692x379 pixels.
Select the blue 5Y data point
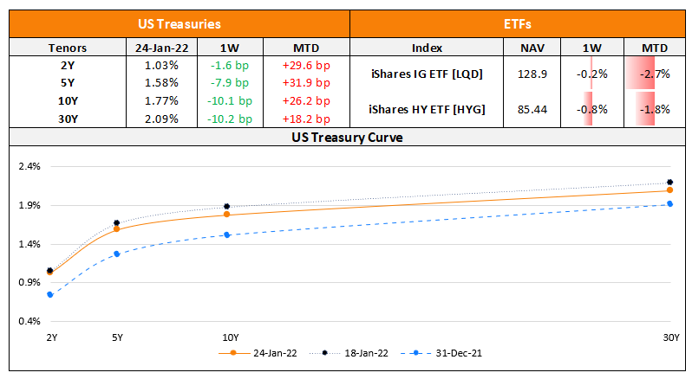pos(116,254)
